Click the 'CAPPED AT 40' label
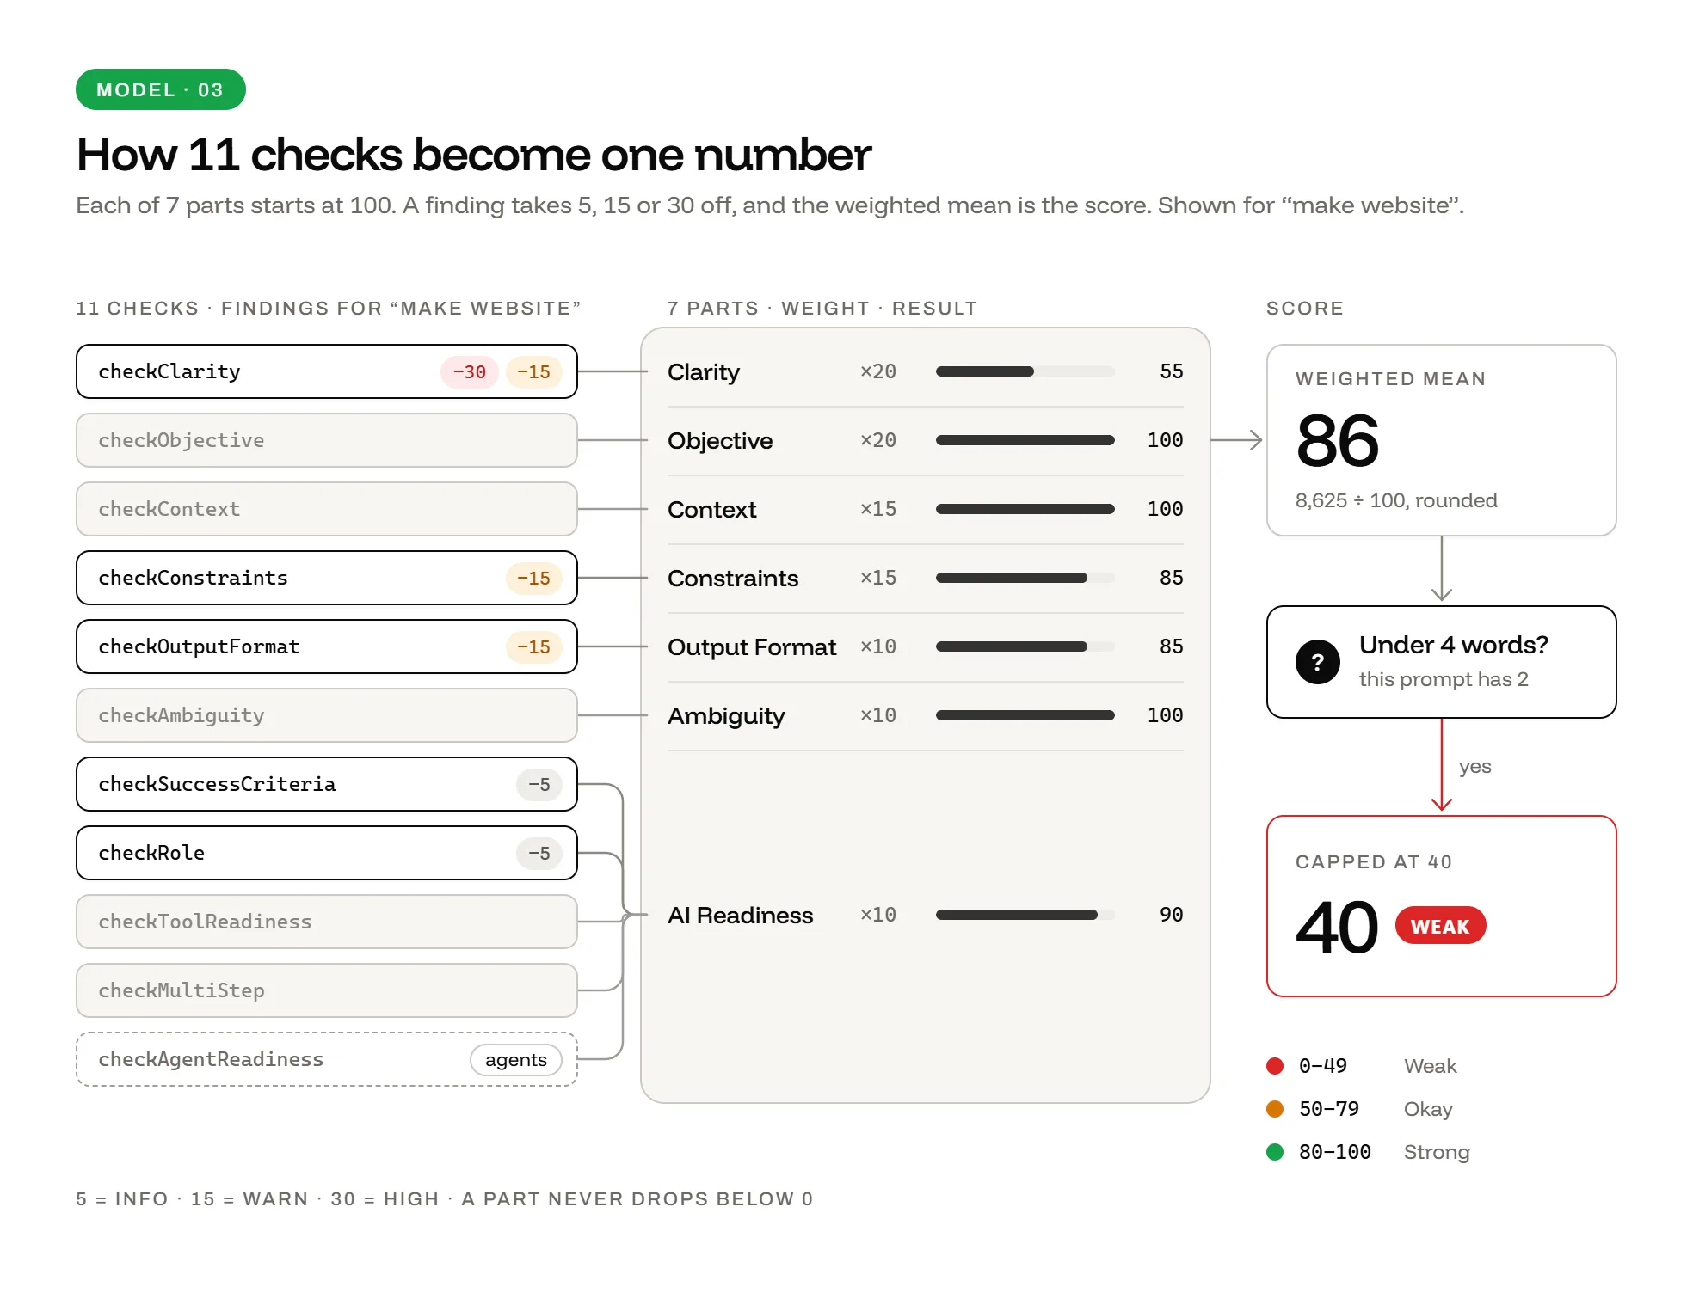 coord(1374,862)
